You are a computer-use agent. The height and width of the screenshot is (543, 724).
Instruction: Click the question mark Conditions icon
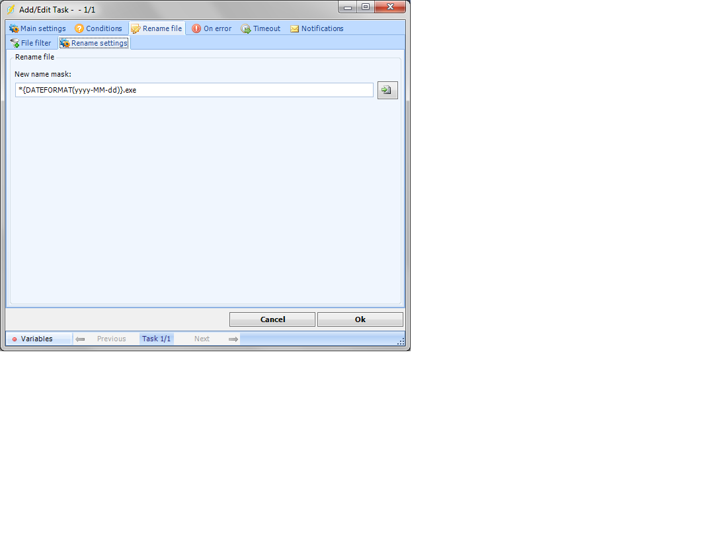(79, 29)
